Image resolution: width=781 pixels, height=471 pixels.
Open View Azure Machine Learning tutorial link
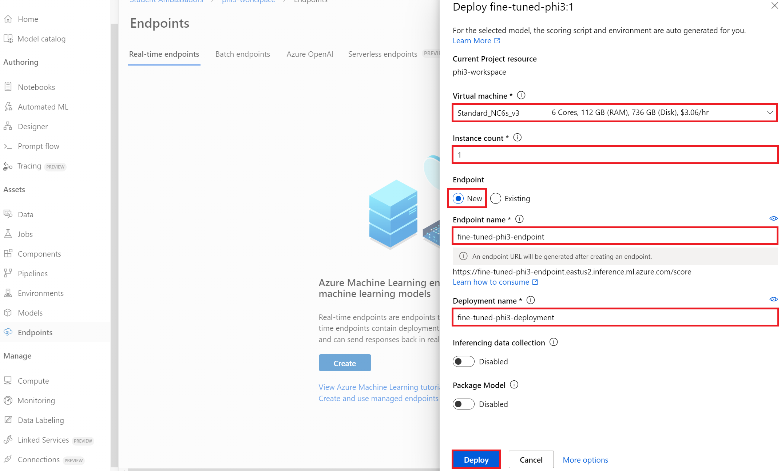(x=379, y=387)
